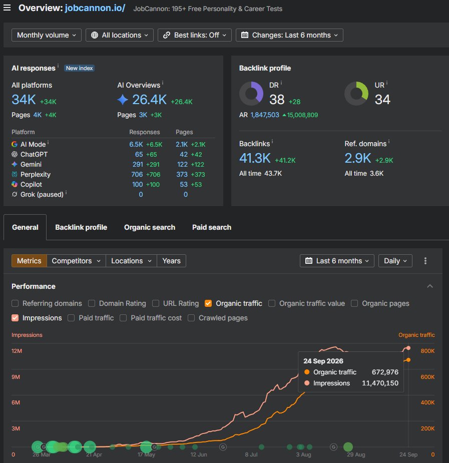Viewport: 449px width, 463px height.
Task: Click the Google AI Mode platform icon
Action: 15,144
